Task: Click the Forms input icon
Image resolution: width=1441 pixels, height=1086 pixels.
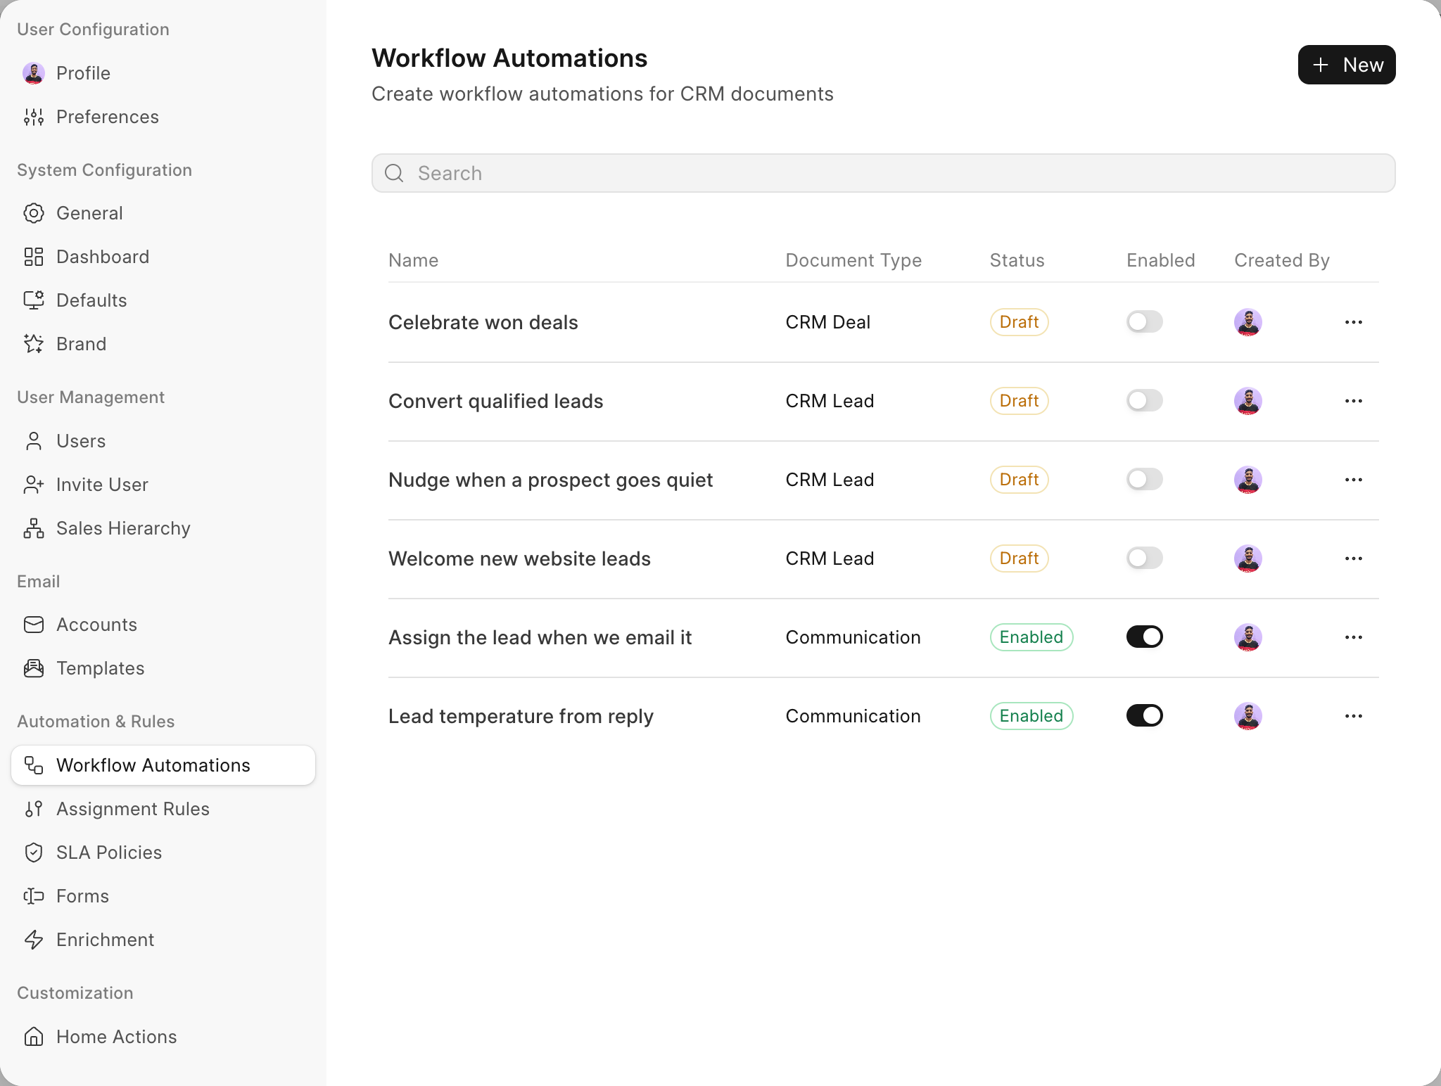Action: 34,896
